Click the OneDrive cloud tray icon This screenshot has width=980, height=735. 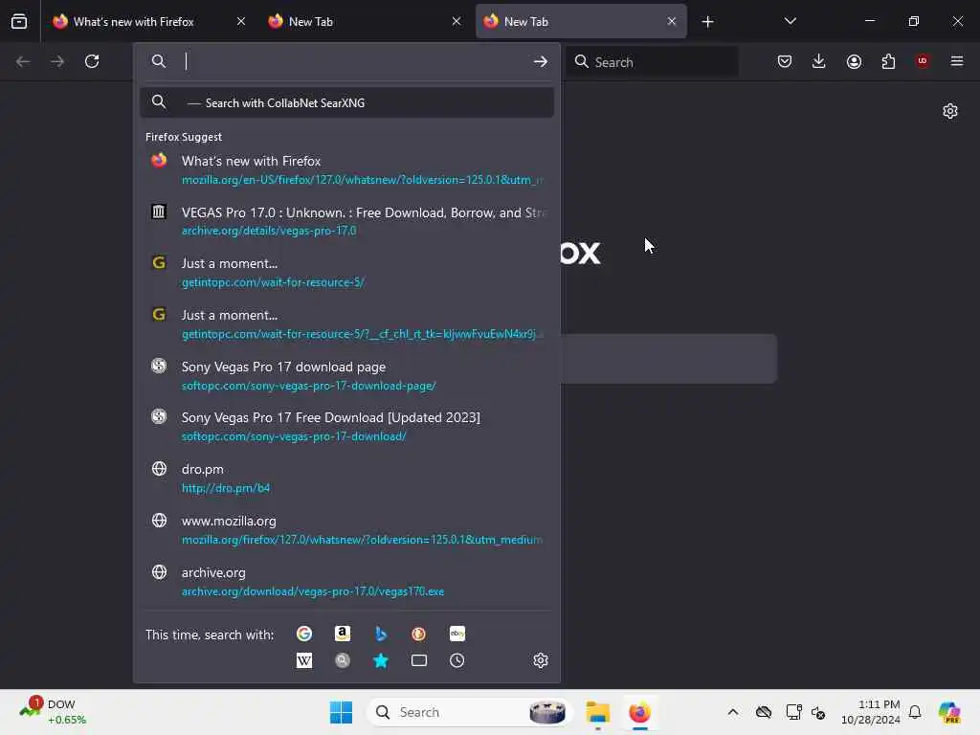point(764,712)
